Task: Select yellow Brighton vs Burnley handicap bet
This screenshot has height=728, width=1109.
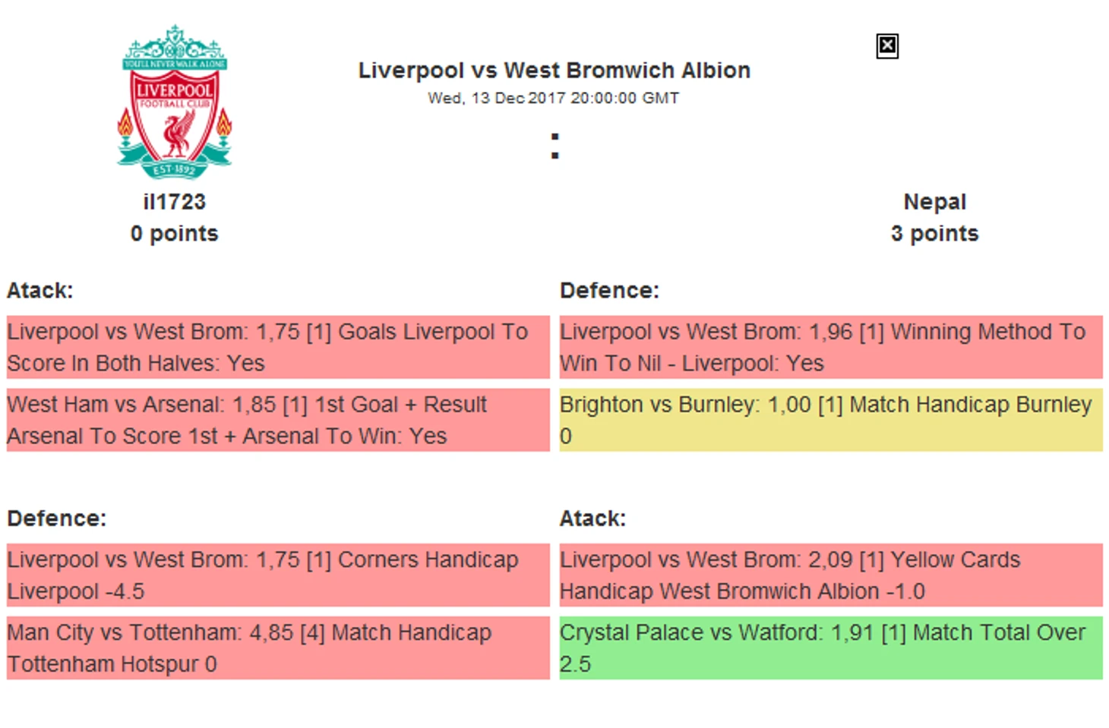Action: (831, 421)
